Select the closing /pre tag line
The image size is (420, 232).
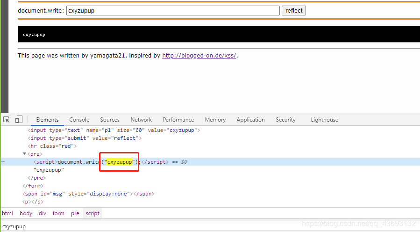point(37,178)
